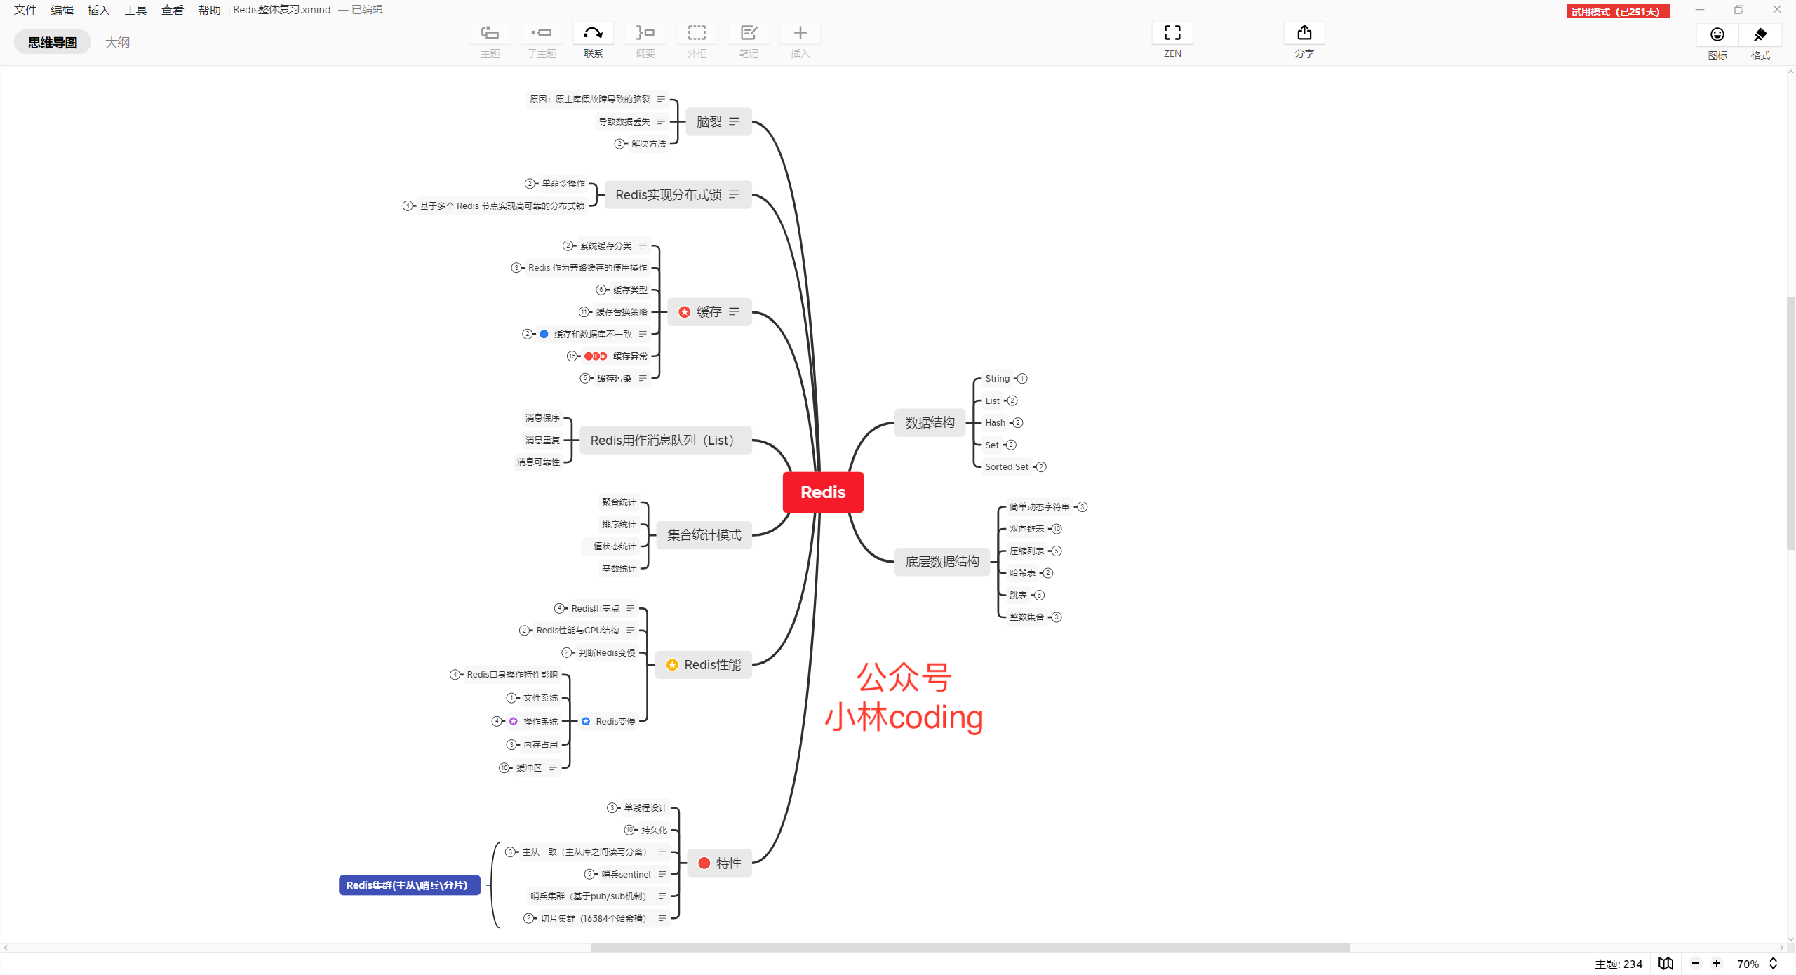Click the Boundary (外框) toolbar icon
This screenshot has width=1796, height=975.
click(696, 33)
